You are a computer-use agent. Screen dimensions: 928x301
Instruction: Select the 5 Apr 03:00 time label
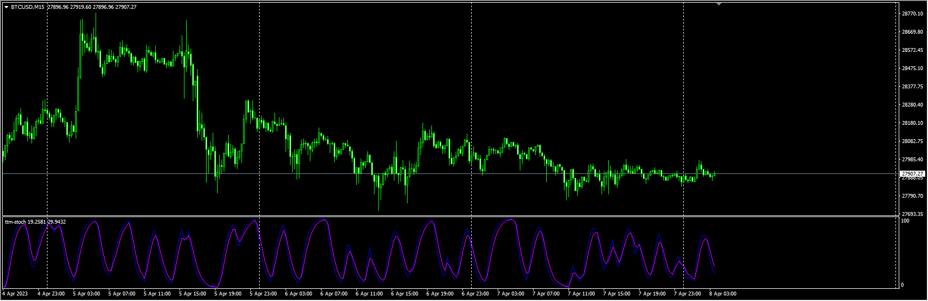pos(87,294)
